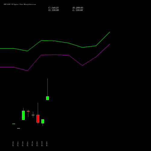The image size is (151, 151).
Task: Select the 22 Jan date label
Action: click(x=13, y=144)
